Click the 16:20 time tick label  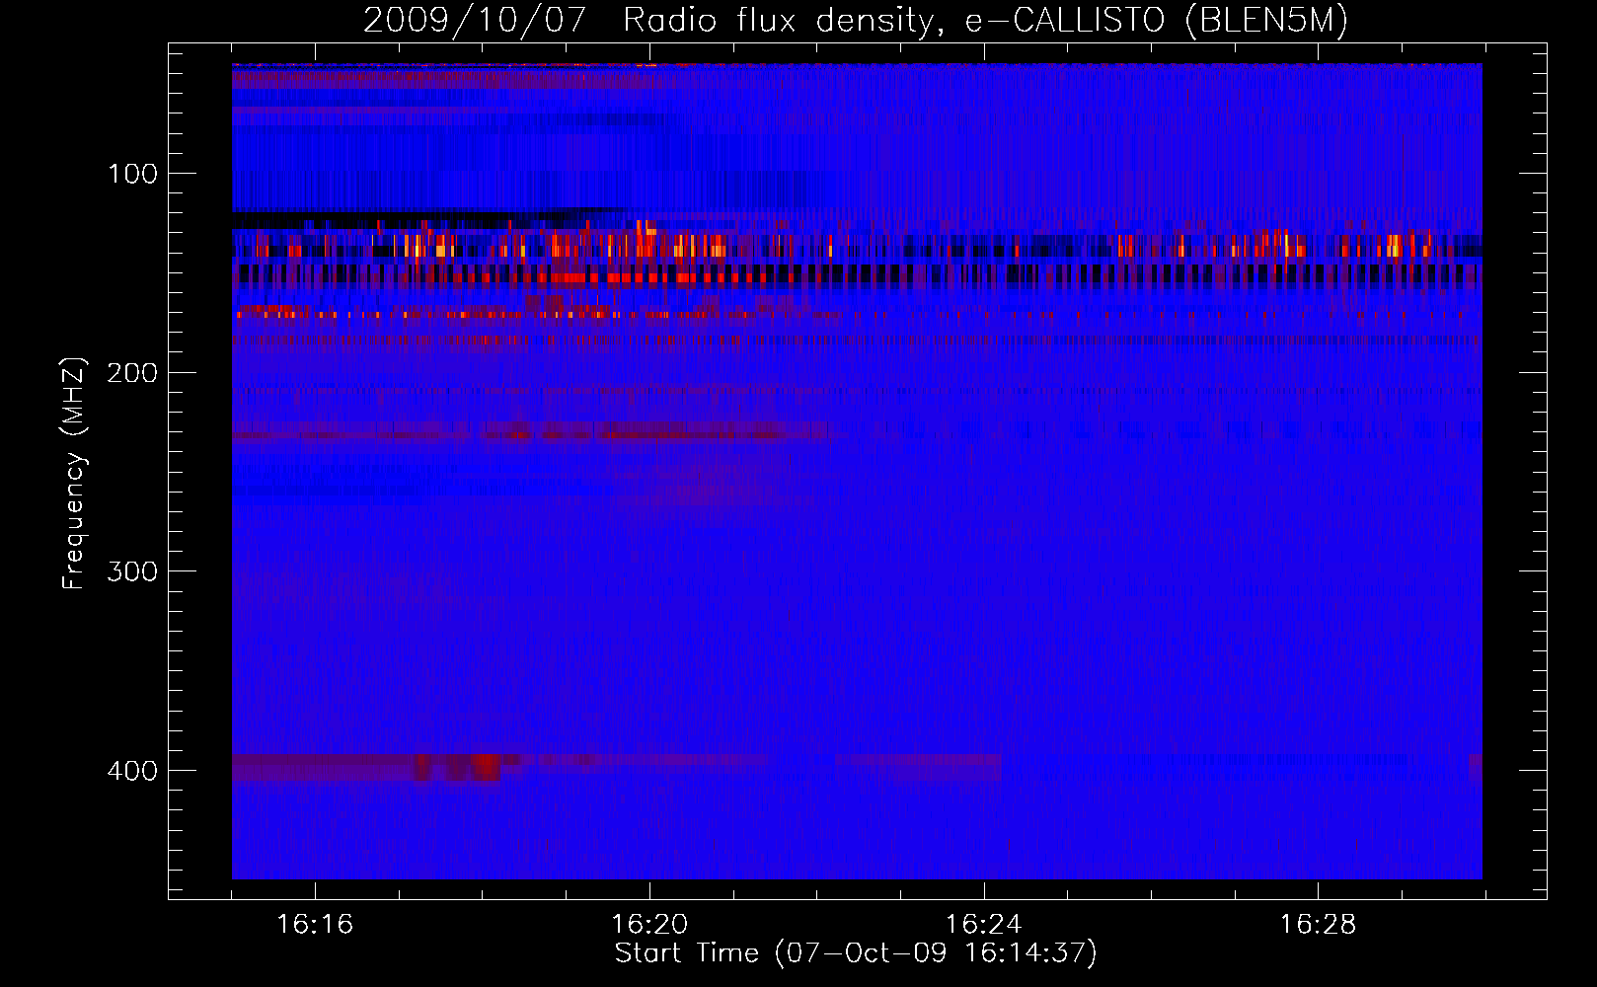(649, 924)
